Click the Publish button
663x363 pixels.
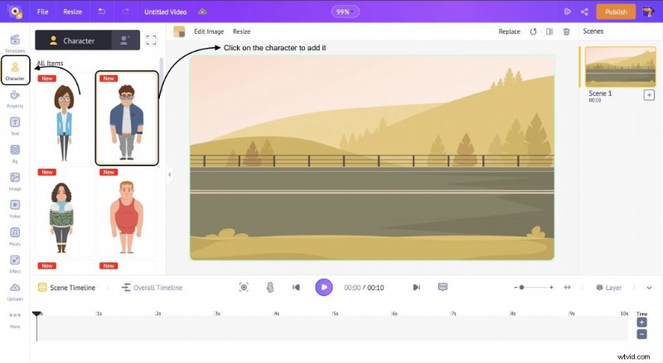coord(616,12)
